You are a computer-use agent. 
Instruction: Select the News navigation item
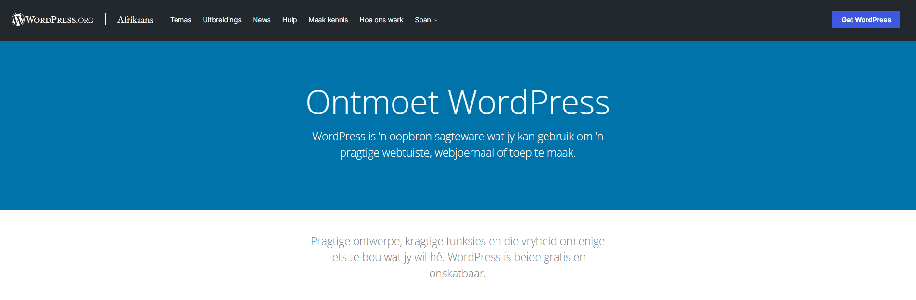click(262, 20)
